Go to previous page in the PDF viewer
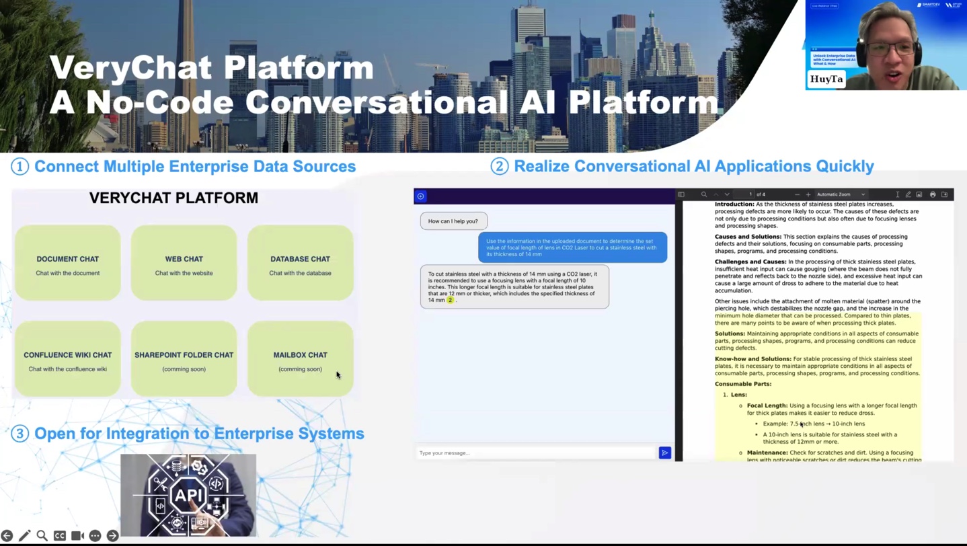 (x=715, y=194)
